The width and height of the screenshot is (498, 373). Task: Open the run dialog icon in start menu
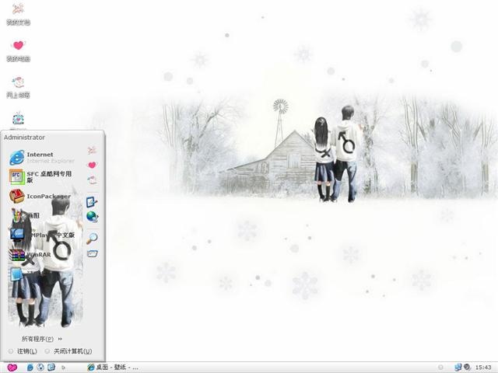(93, 254)
